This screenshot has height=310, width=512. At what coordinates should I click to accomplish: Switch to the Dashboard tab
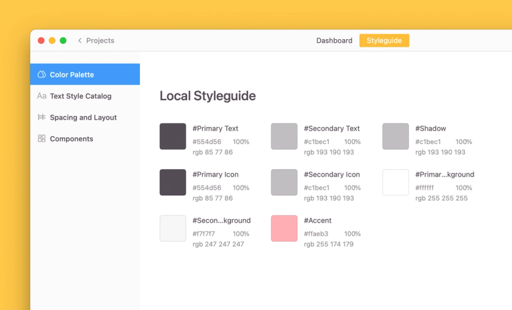[x=334, y=40]
